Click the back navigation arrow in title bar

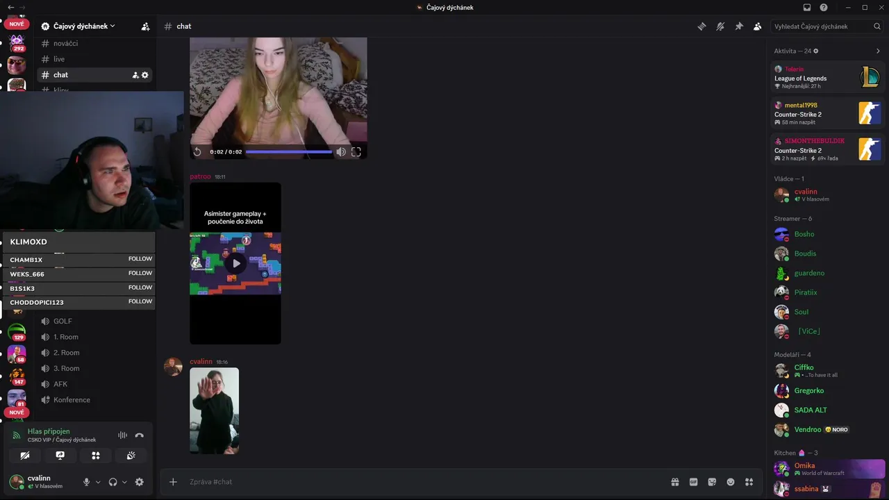[10, 8]
